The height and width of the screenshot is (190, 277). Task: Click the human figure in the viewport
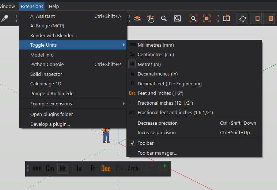click(x=106, y=135)
